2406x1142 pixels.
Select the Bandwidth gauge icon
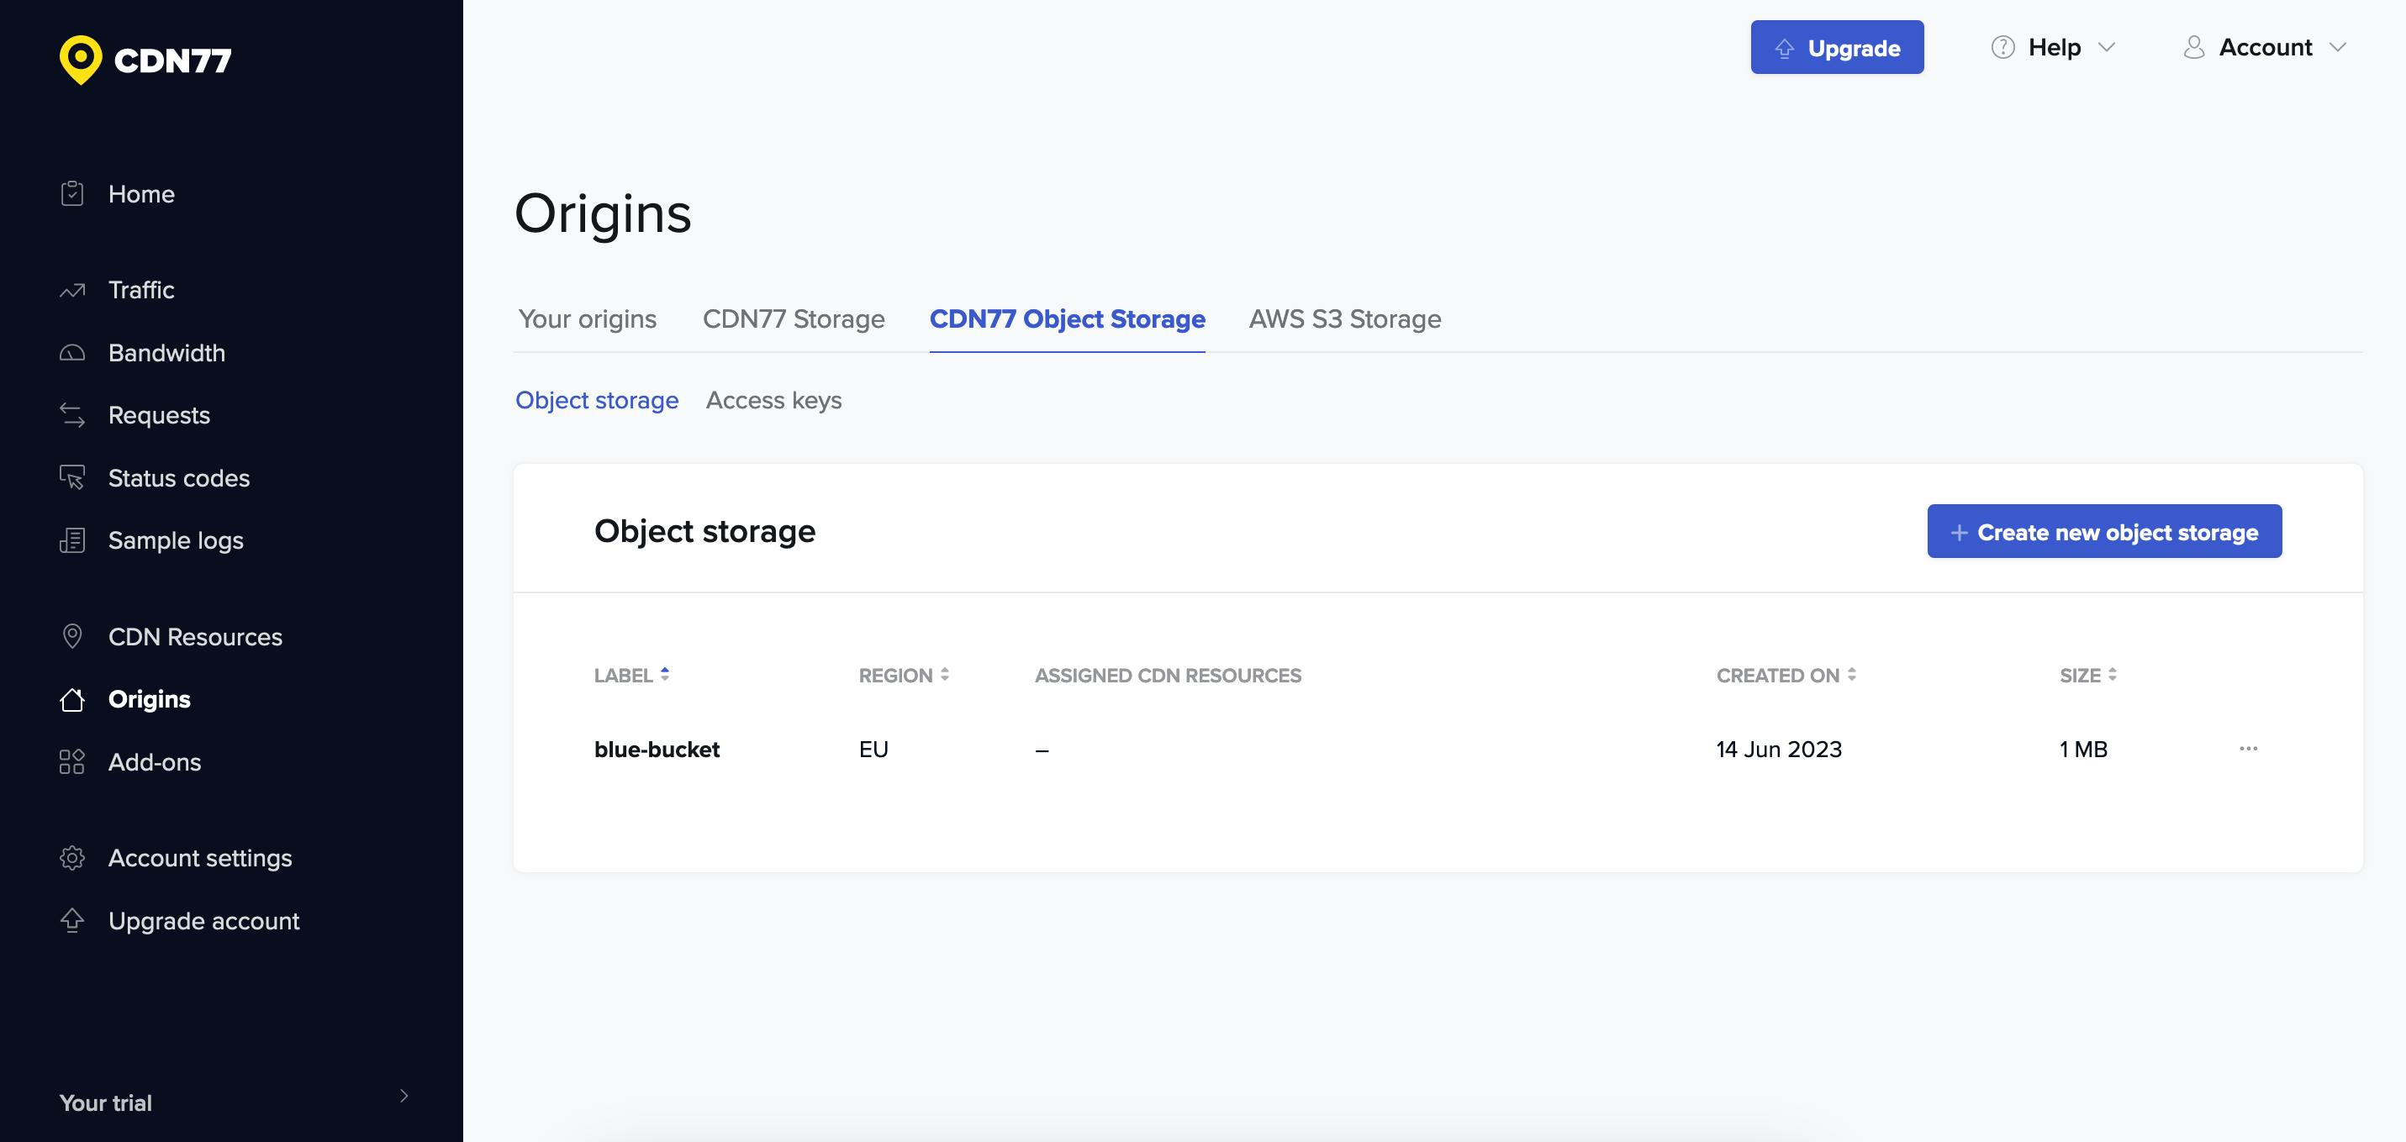72,353
